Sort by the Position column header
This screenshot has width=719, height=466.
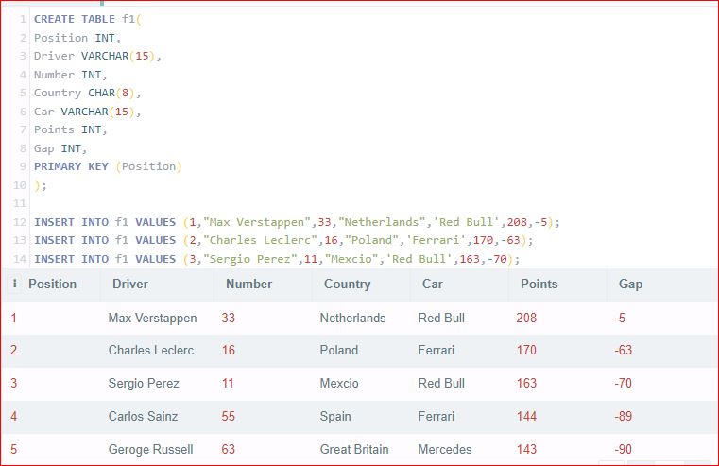coord(52,284)
